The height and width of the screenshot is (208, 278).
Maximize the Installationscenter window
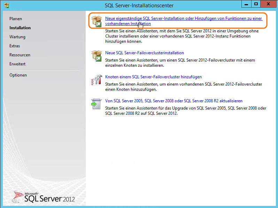click(256, 4)
